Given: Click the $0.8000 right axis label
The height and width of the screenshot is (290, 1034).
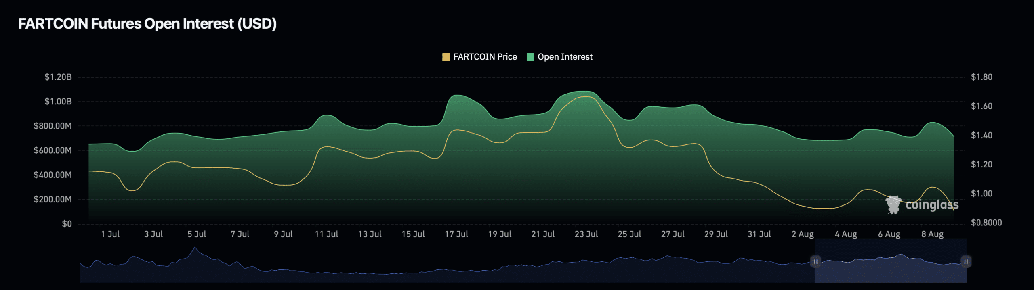Looking at the screenshot, I should point(986,223).
